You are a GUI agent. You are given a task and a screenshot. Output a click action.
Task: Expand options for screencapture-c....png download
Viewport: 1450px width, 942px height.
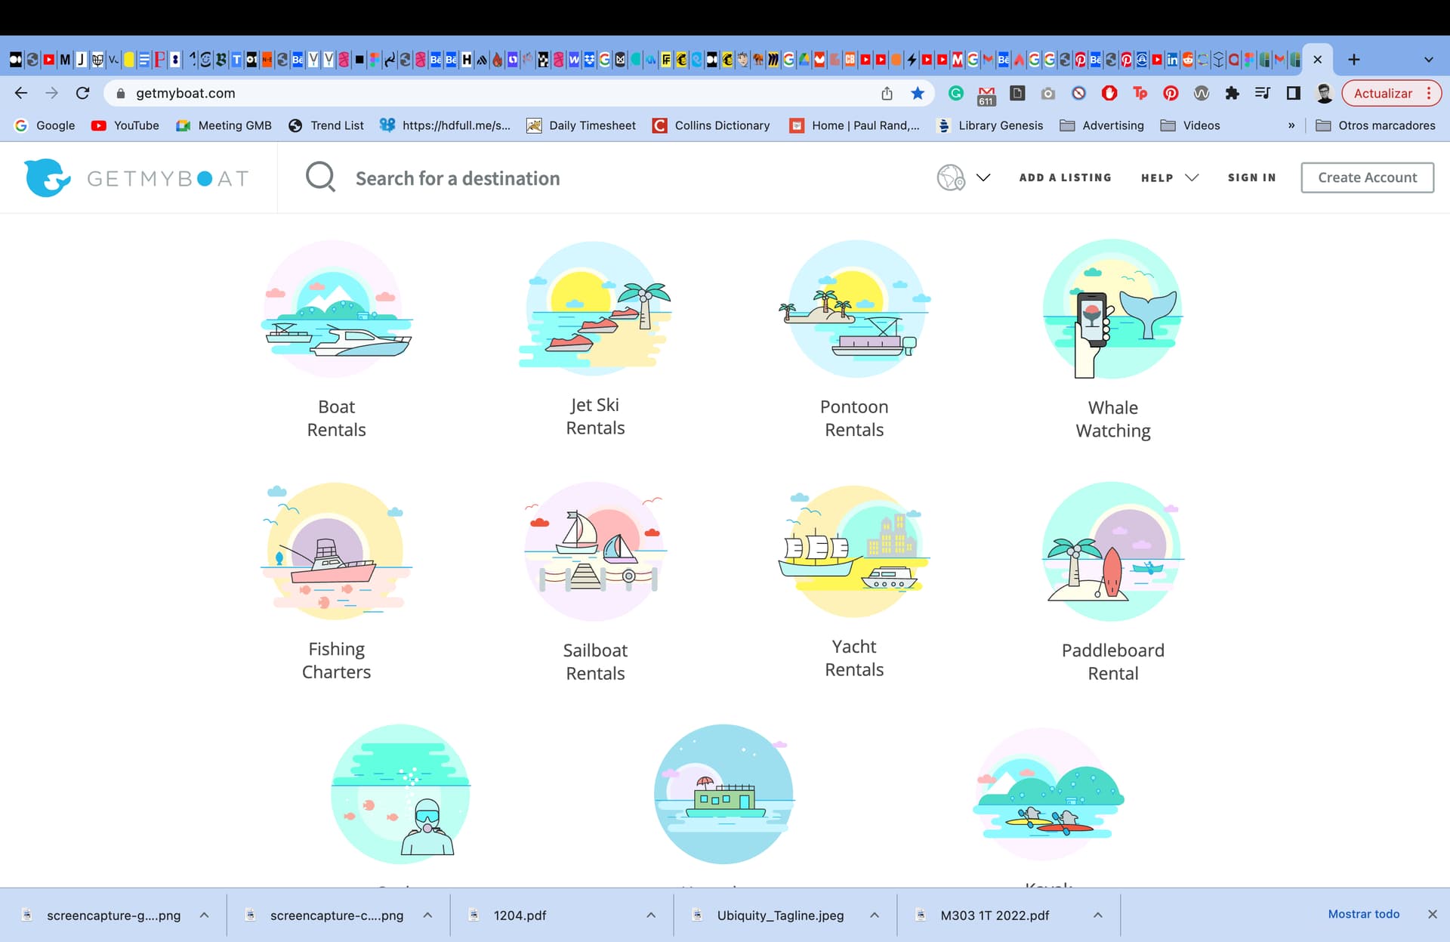click(427, 915)
